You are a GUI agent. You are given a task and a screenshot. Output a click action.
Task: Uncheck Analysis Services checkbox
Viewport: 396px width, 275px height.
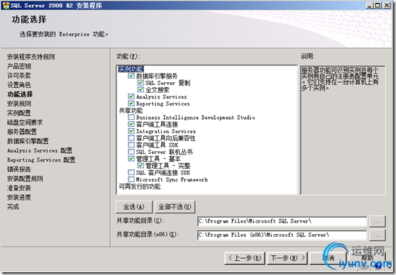(131, 96)
